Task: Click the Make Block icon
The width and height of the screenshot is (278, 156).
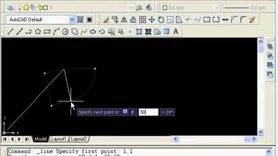Action: coord(121,32)
